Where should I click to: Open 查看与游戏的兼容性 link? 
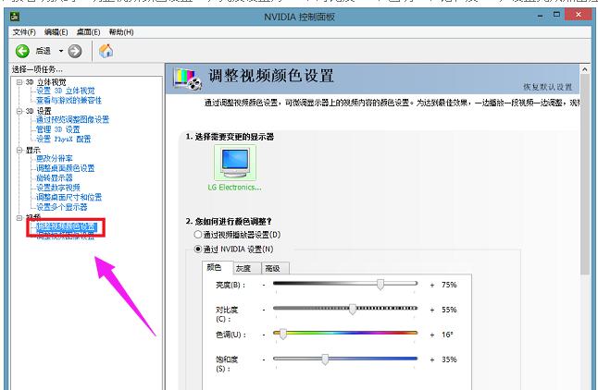point(69,101)
